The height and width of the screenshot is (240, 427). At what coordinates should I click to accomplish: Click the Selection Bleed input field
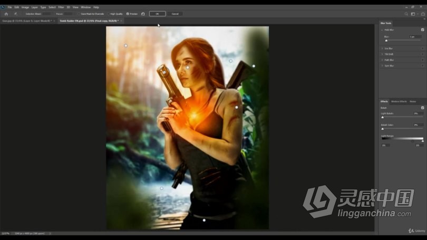[x=46, y=14]
